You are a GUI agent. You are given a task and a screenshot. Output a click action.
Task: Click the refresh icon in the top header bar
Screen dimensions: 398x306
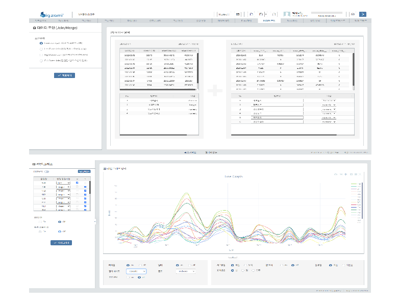pyautogui.click(x=251, y=14)
